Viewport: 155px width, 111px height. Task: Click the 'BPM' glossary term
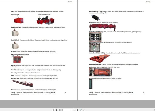coord(13,12)
